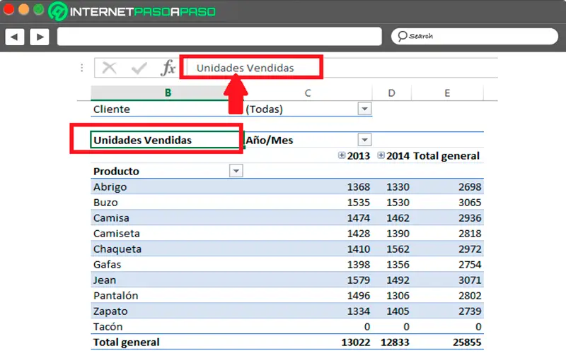Image resolution: width=566 pixels, height=353 pixels.
Task: Click the green maximize window button
Action: 38,9
